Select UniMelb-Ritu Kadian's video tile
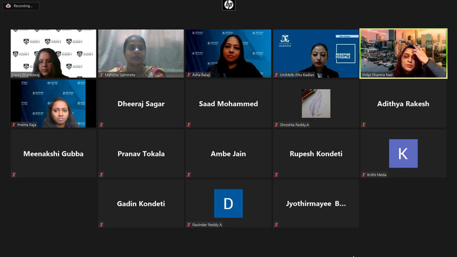 pos(316,53)
